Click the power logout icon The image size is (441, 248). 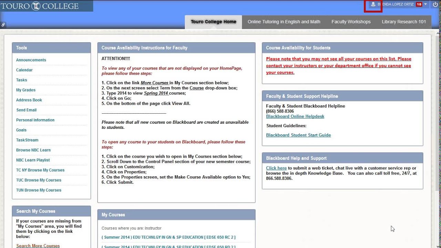435,4
